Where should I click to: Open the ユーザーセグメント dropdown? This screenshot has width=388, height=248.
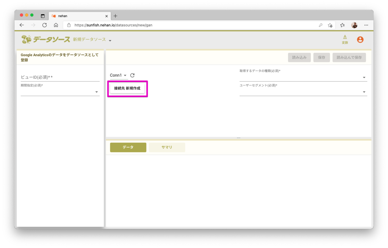[364, 92]
